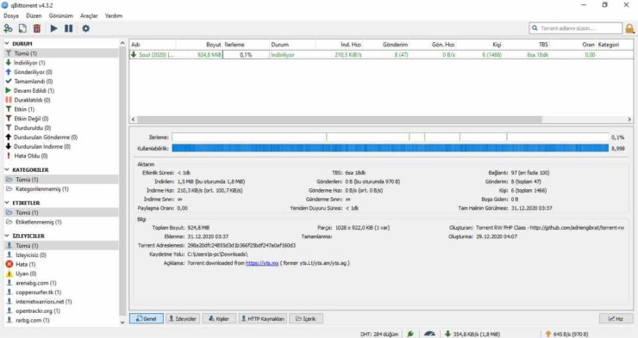The height and width of the screenshot is (338, 638).
Task: Open the Hız speed graph tab
Action: [616, 319]
